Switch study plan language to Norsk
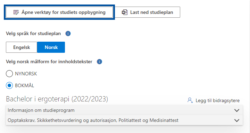 [x=51, y=47]
